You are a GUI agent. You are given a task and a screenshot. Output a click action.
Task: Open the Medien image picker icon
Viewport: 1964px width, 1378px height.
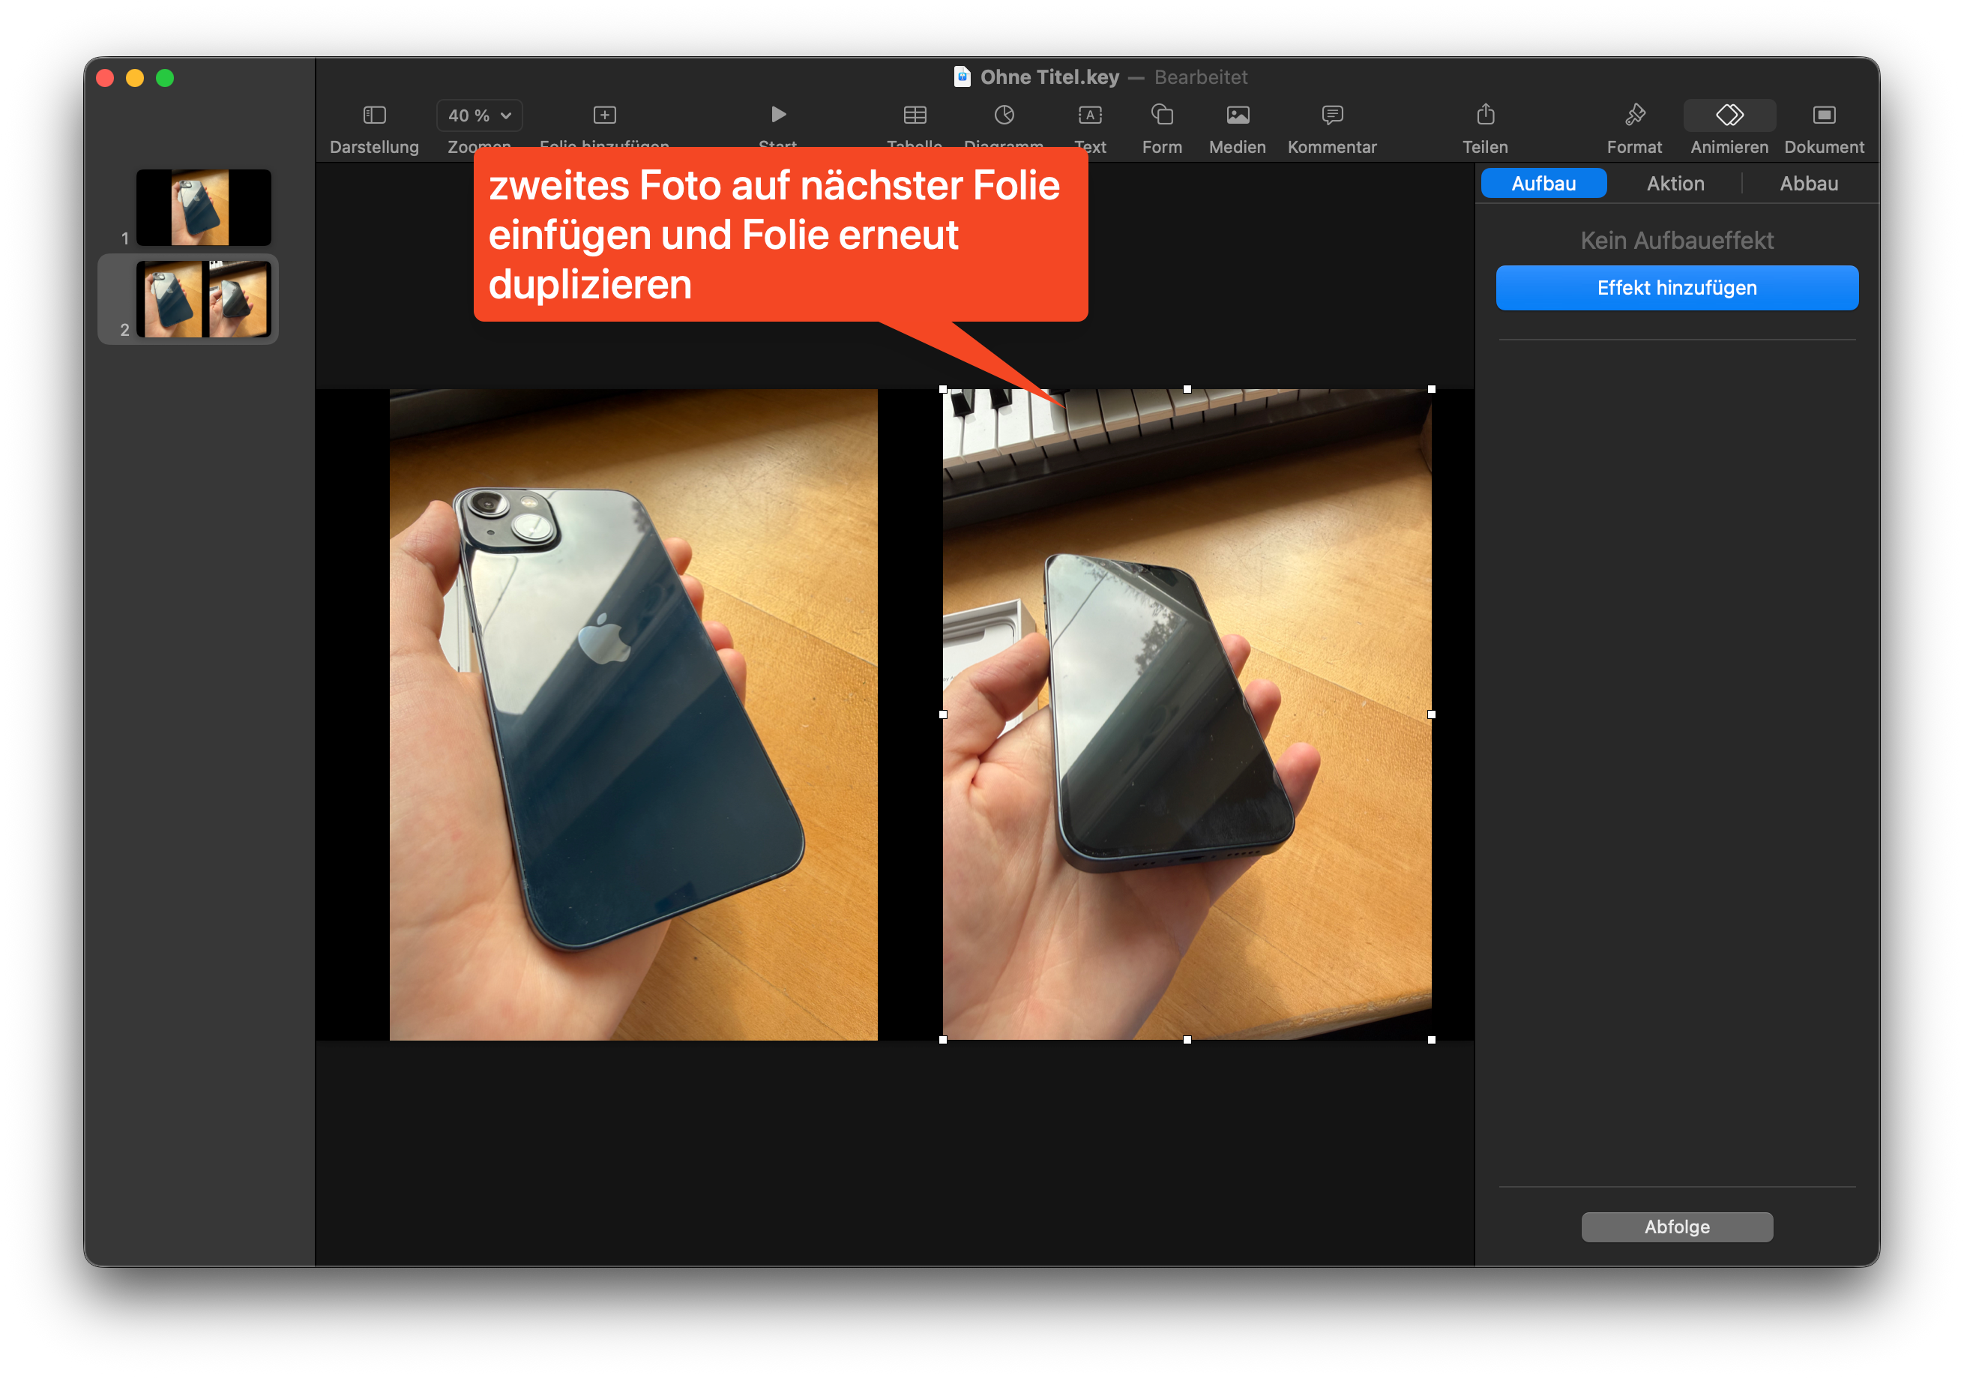1237,115
